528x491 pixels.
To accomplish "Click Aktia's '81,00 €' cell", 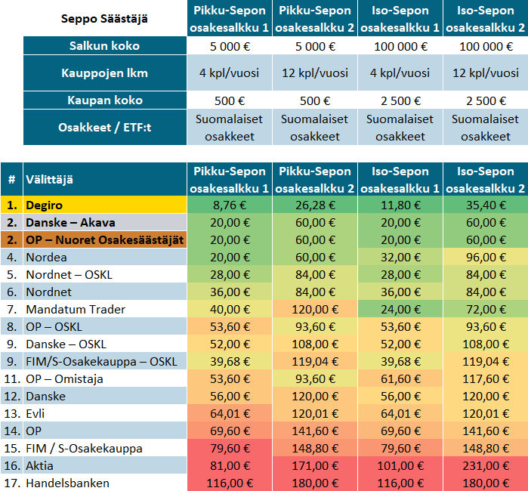I will pos(230,466).
